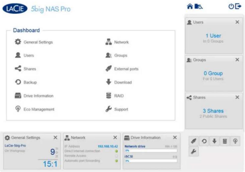The image size is (245, 172).
Task: Click the Shares widget header title
Action: tap(199, 97)
